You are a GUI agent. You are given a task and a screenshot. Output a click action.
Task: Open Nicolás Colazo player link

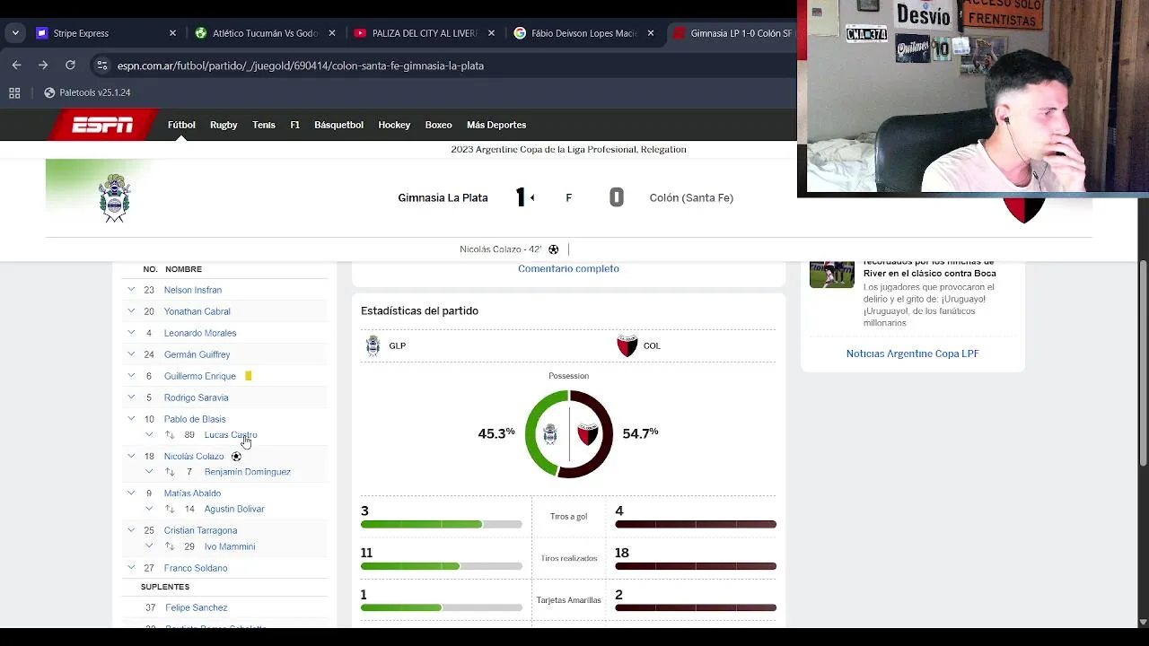[194, 456]
